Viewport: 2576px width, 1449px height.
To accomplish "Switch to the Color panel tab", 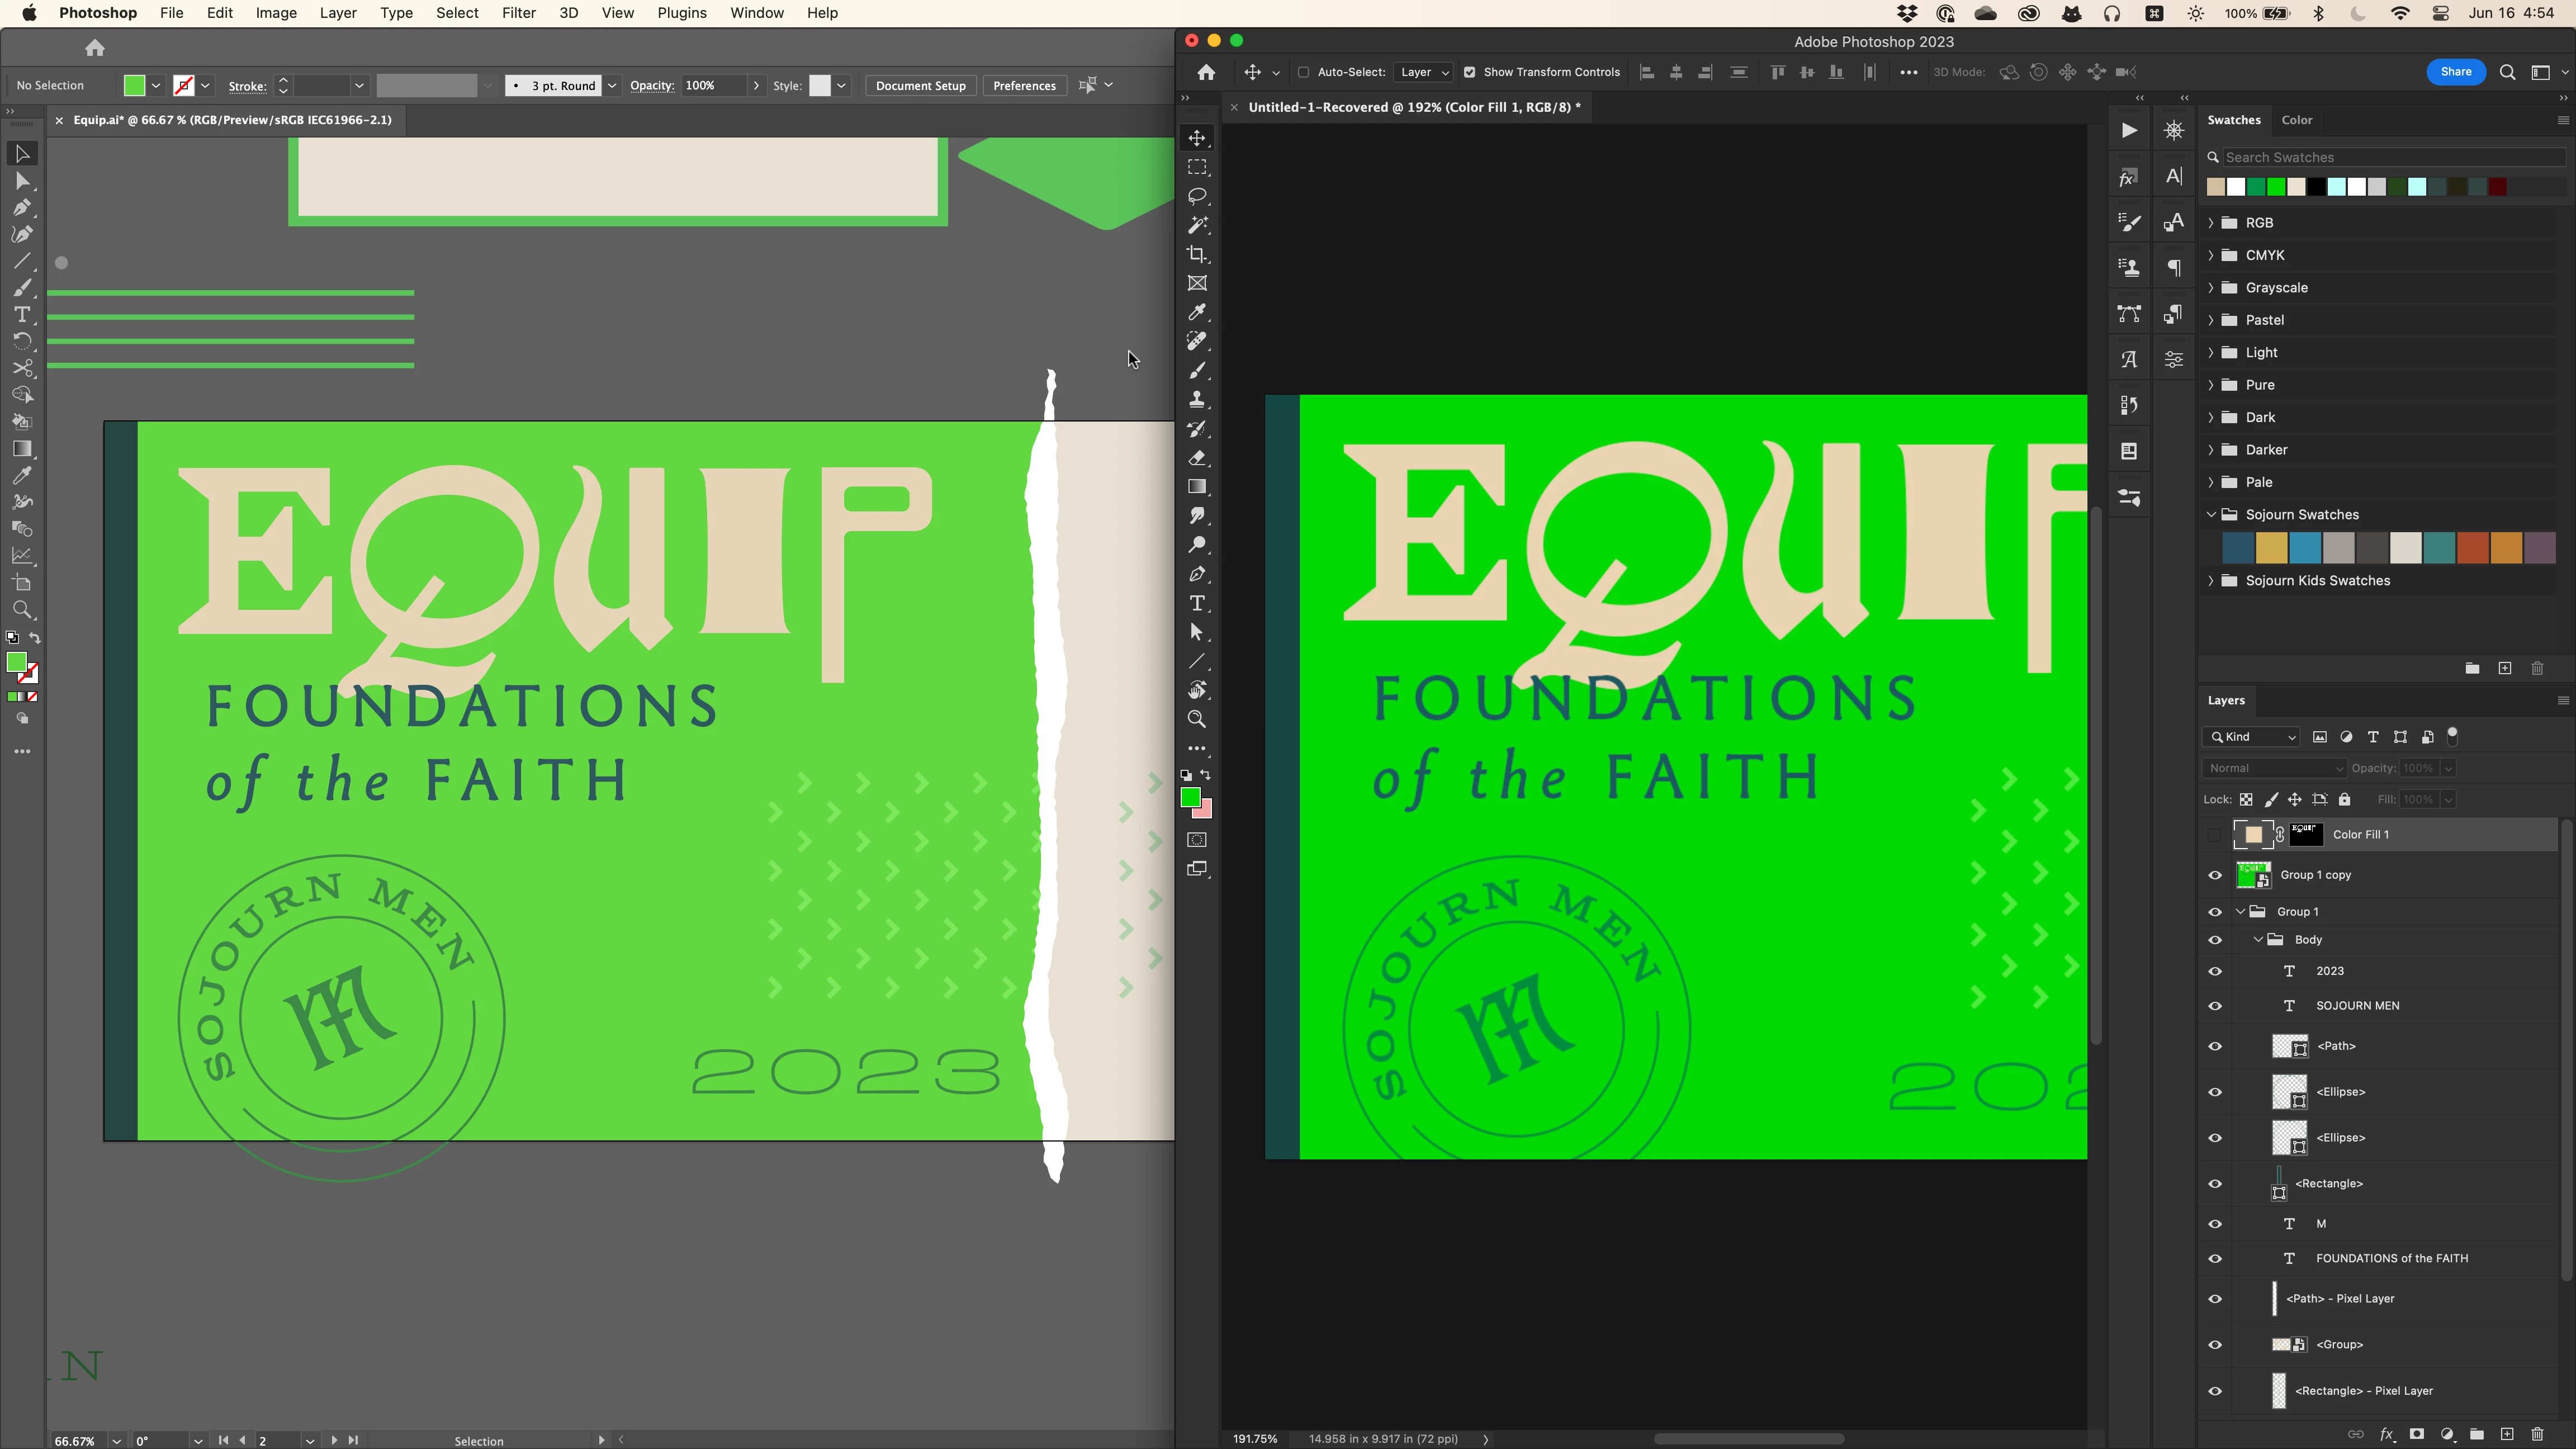I will point(2296,120).
